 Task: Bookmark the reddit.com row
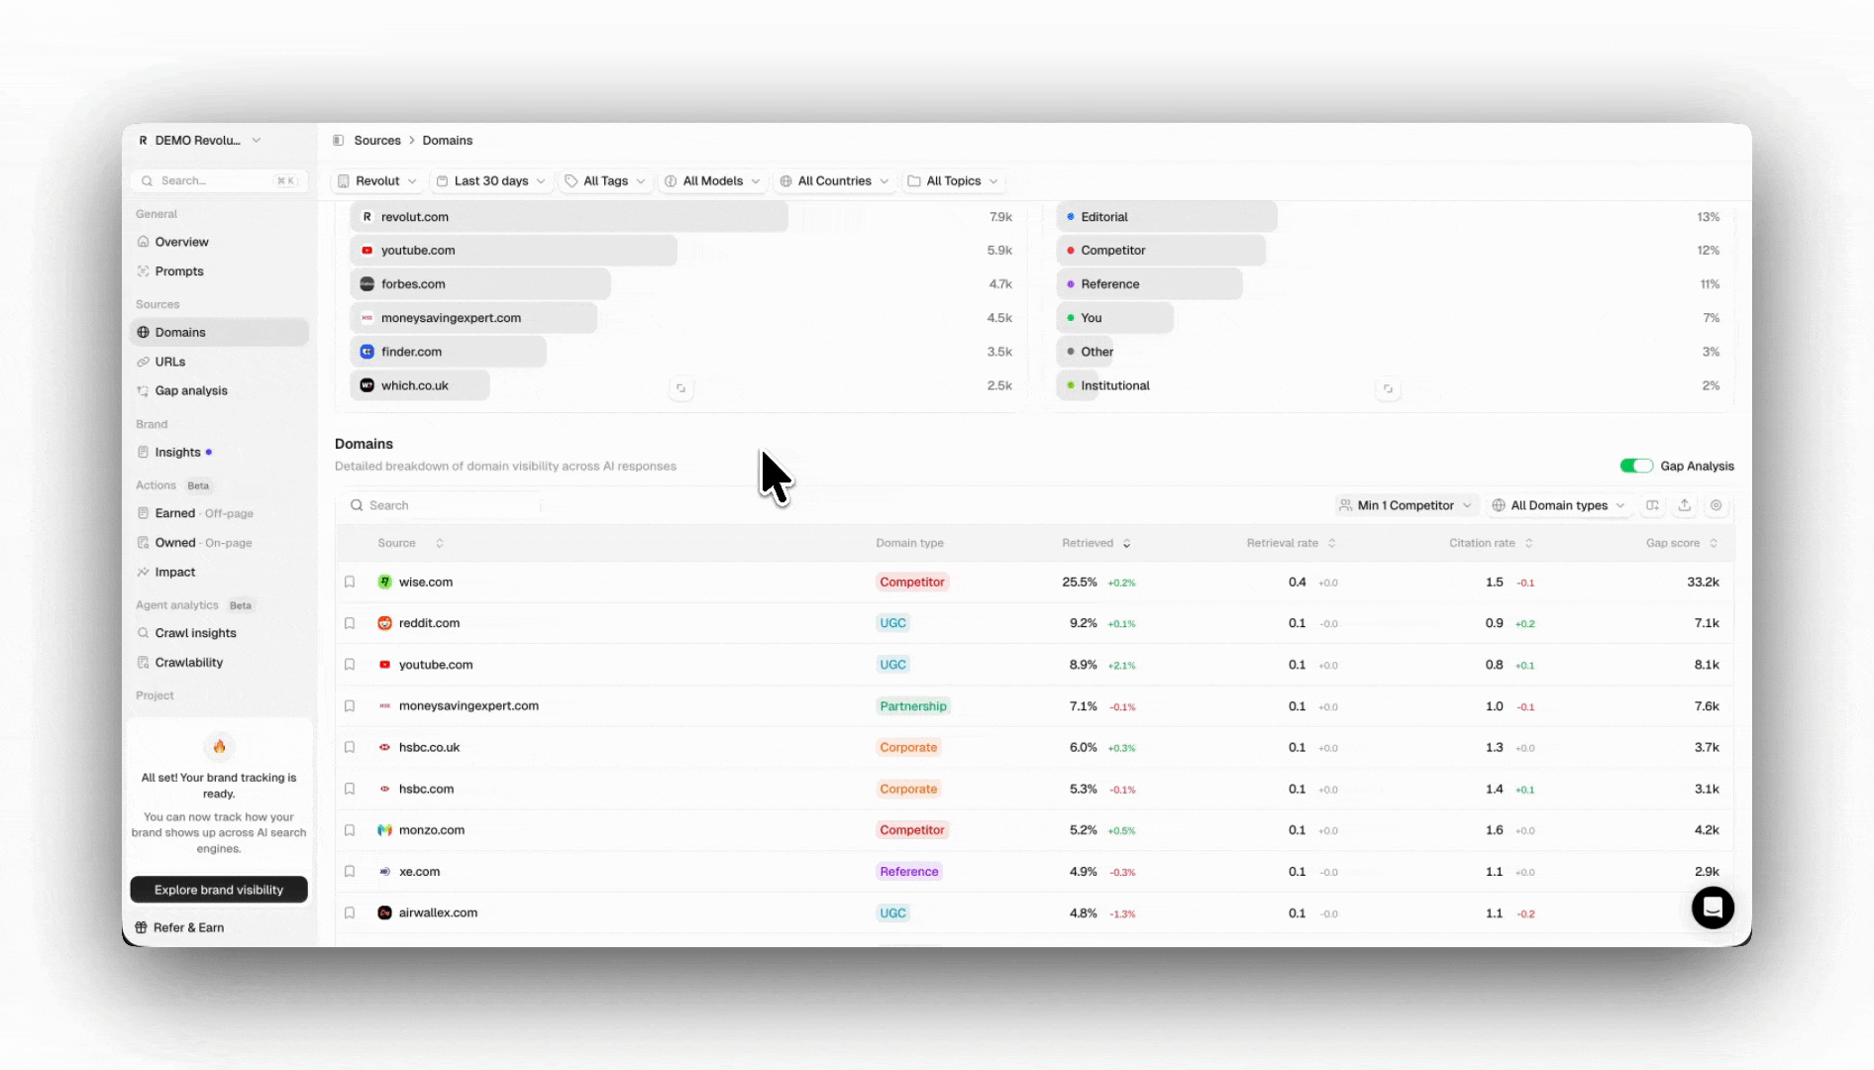(350, 623)
